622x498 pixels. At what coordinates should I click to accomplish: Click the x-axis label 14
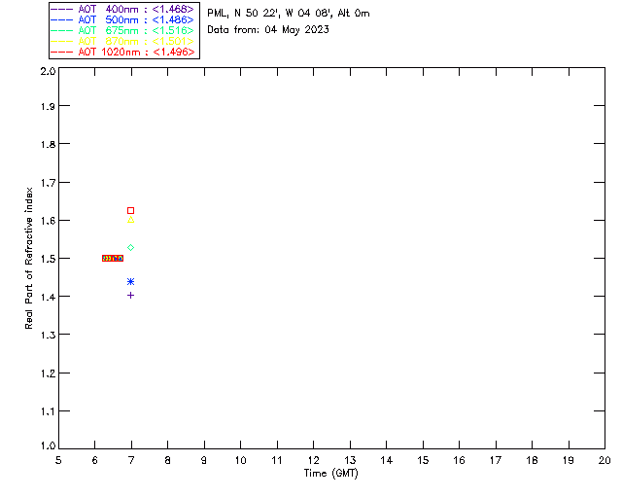[387, 460]
